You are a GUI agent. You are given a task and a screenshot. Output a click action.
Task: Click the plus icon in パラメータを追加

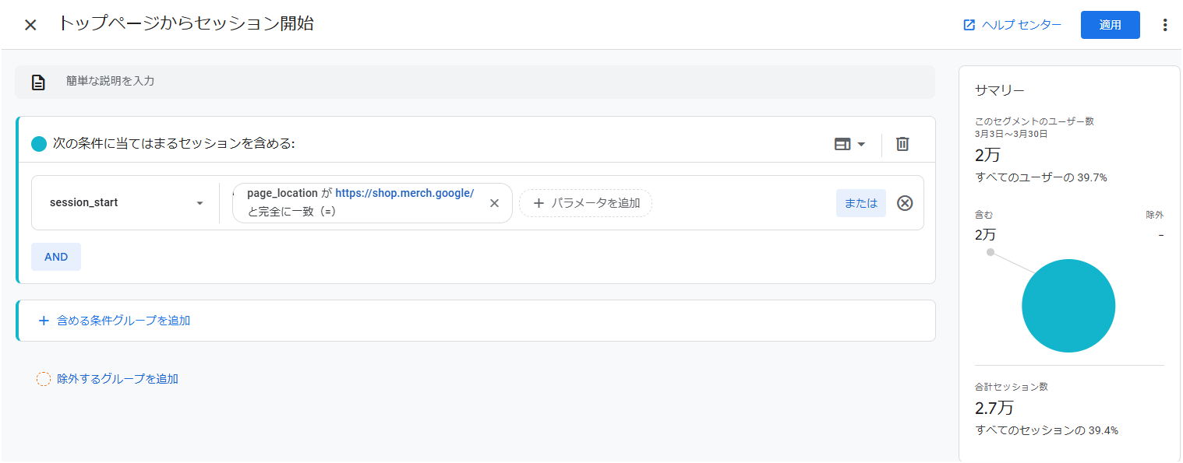(539, 203)
